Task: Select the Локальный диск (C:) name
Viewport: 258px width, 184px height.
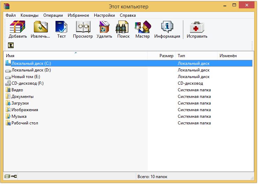Action: (x=31, y=63)
